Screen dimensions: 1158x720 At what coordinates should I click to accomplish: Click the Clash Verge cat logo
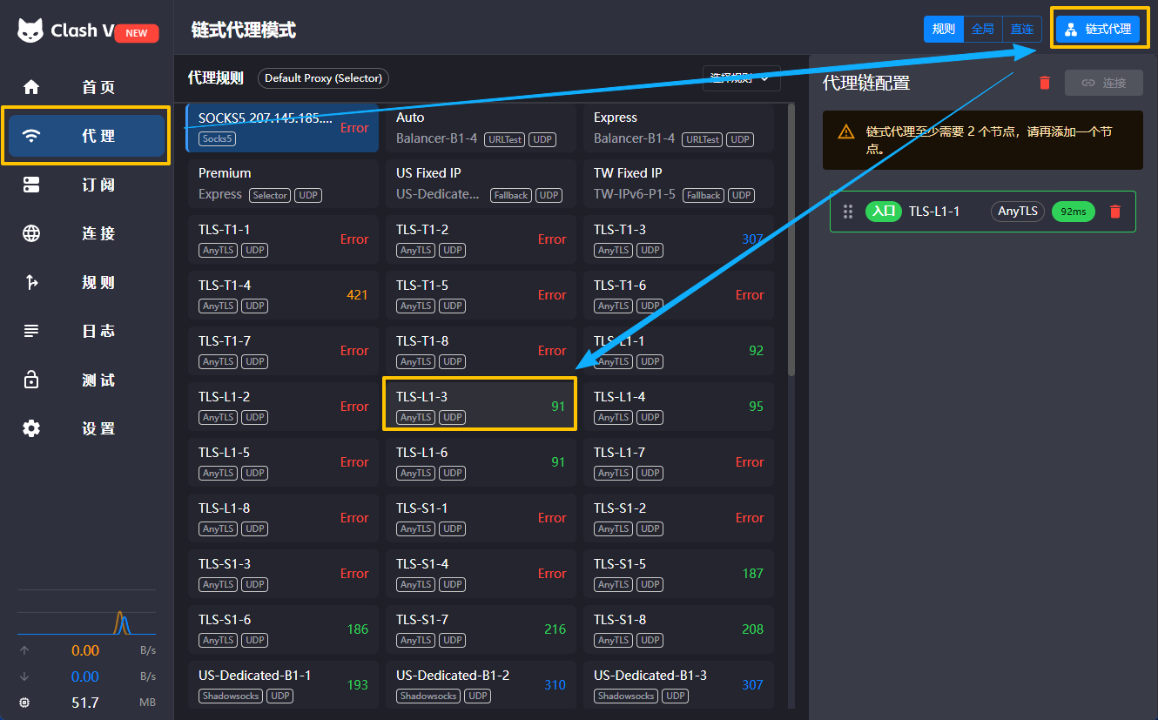tap(31, 30)
